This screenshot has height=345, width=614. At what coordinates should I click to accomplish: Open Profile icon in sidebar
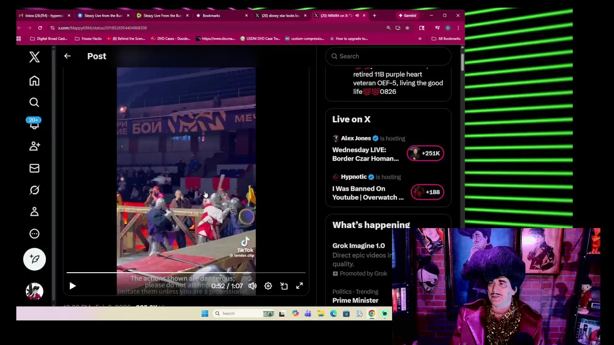(34, 212)
